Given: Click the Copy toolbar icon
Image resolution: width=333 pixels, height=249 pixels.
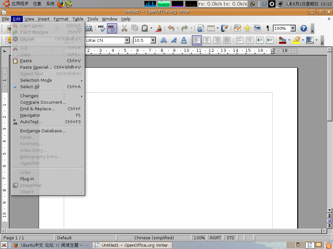Looking at the screenshot, I should point(134,29).
